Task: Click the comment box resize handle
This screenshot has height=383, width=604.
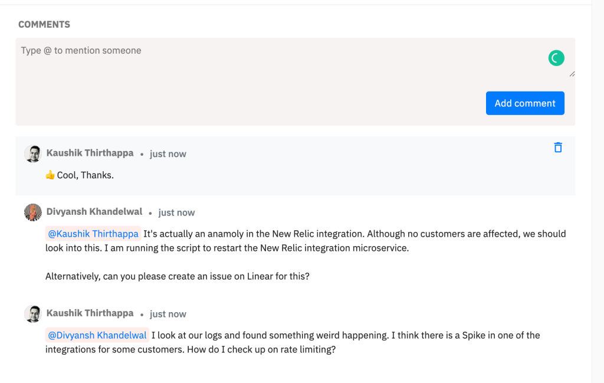Action: point(572,74)
